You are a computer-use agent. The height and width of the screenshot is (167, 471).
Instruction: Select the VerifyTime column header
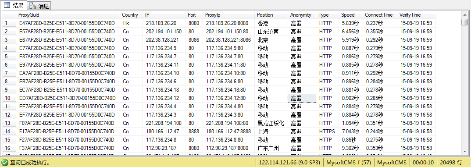pos(416,15)
